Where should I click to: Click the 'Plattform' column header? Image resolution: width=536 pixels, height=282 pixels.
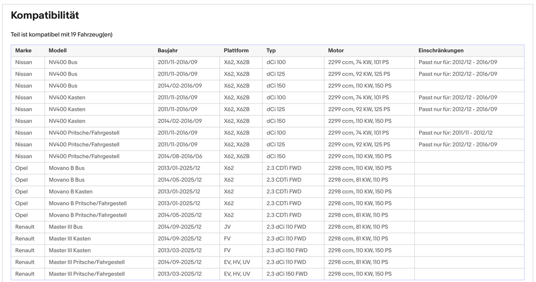point(236,50)
